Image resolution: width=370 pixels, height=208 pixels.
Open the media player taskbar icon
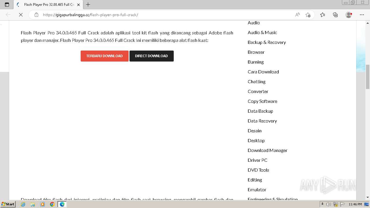tap(42, 204)
